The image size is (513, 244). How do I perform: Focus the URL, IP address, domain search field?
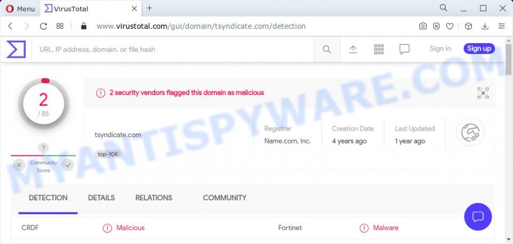pyautogui.click(x=173, y=50)
